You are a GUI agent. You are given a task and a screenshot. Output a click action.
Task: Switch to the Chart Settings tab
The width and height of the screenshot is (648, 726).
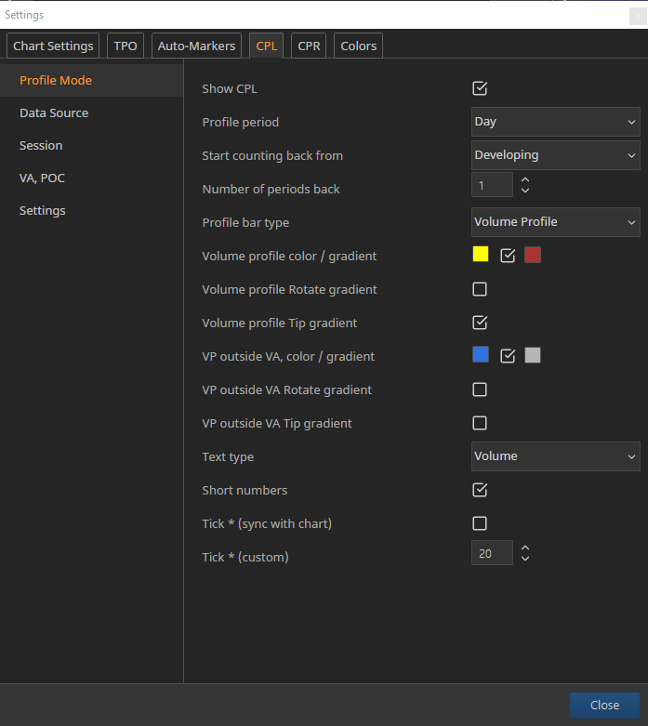[x=53, y=46]
